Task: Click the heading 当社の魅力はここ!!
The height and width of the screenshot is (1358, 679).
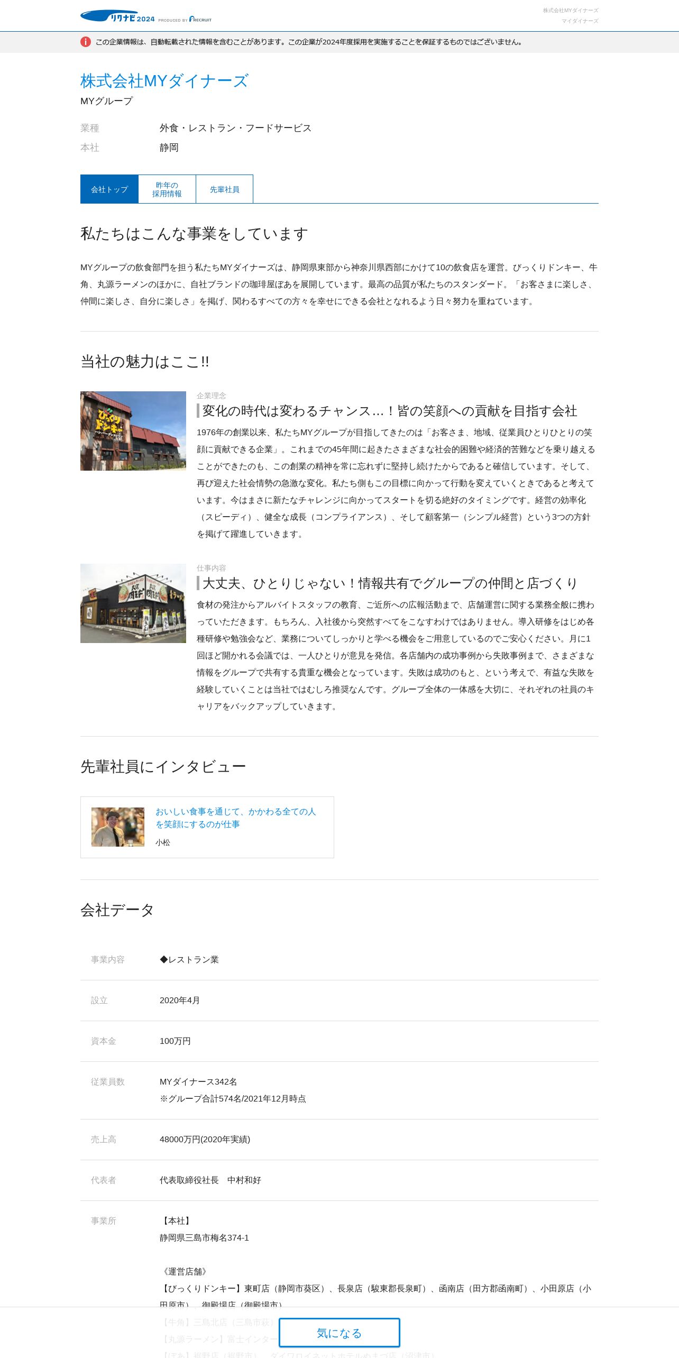Action: [x=145, y=362]
